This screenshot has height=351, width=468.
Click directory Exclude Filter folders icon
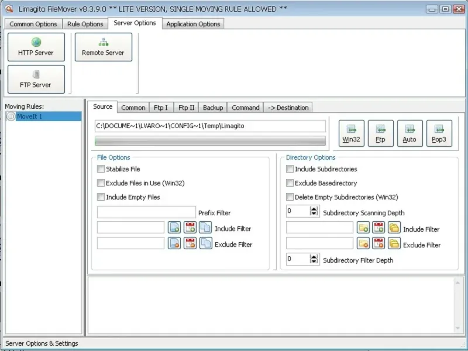click(394, 243)
